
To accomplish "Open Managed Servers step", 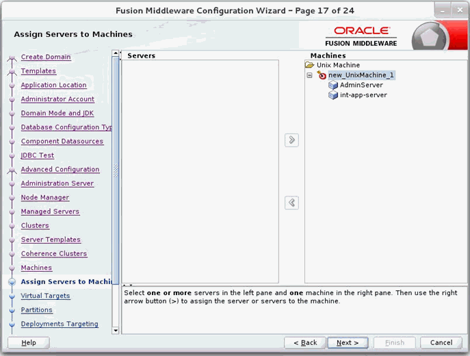I will (x=50, y=212).
